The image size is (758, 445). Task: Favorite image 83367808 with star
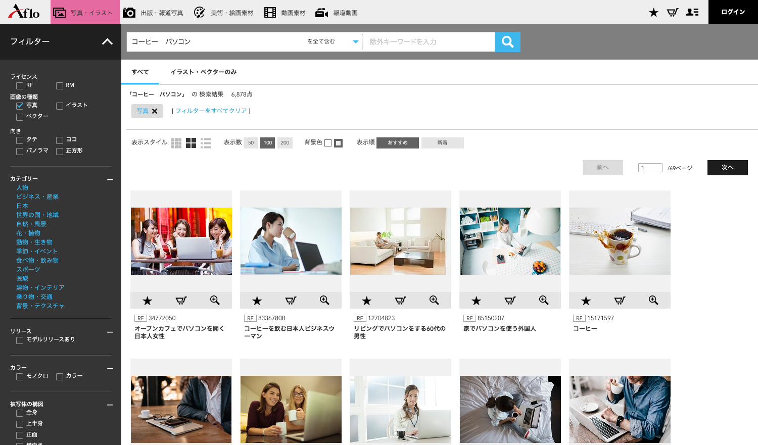(x=257, y=301)
